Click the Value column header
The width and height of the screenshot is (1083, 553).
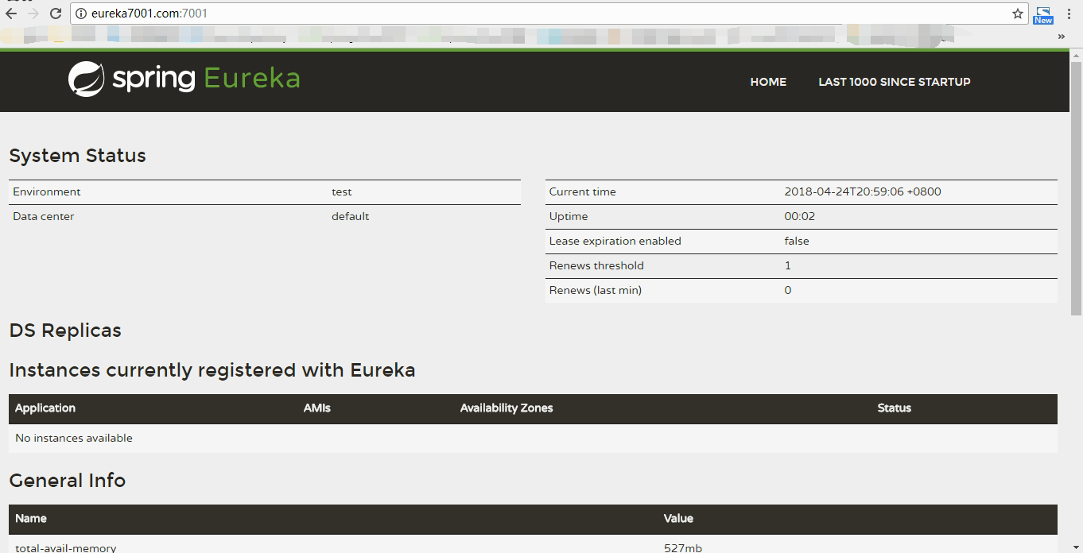(x=678, y=518)
